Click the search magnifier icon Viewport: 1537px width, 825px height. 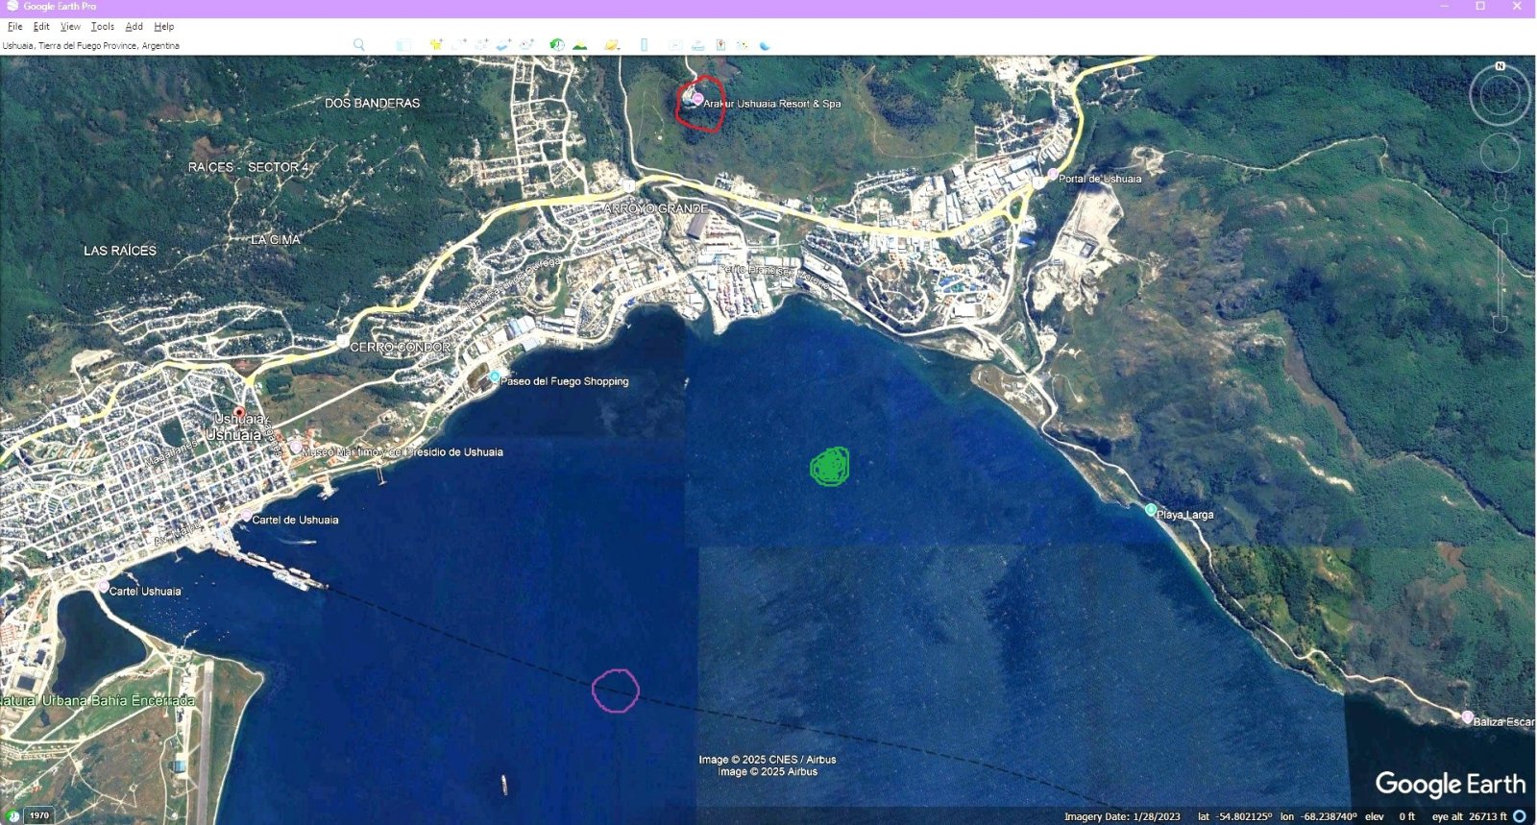359,45
